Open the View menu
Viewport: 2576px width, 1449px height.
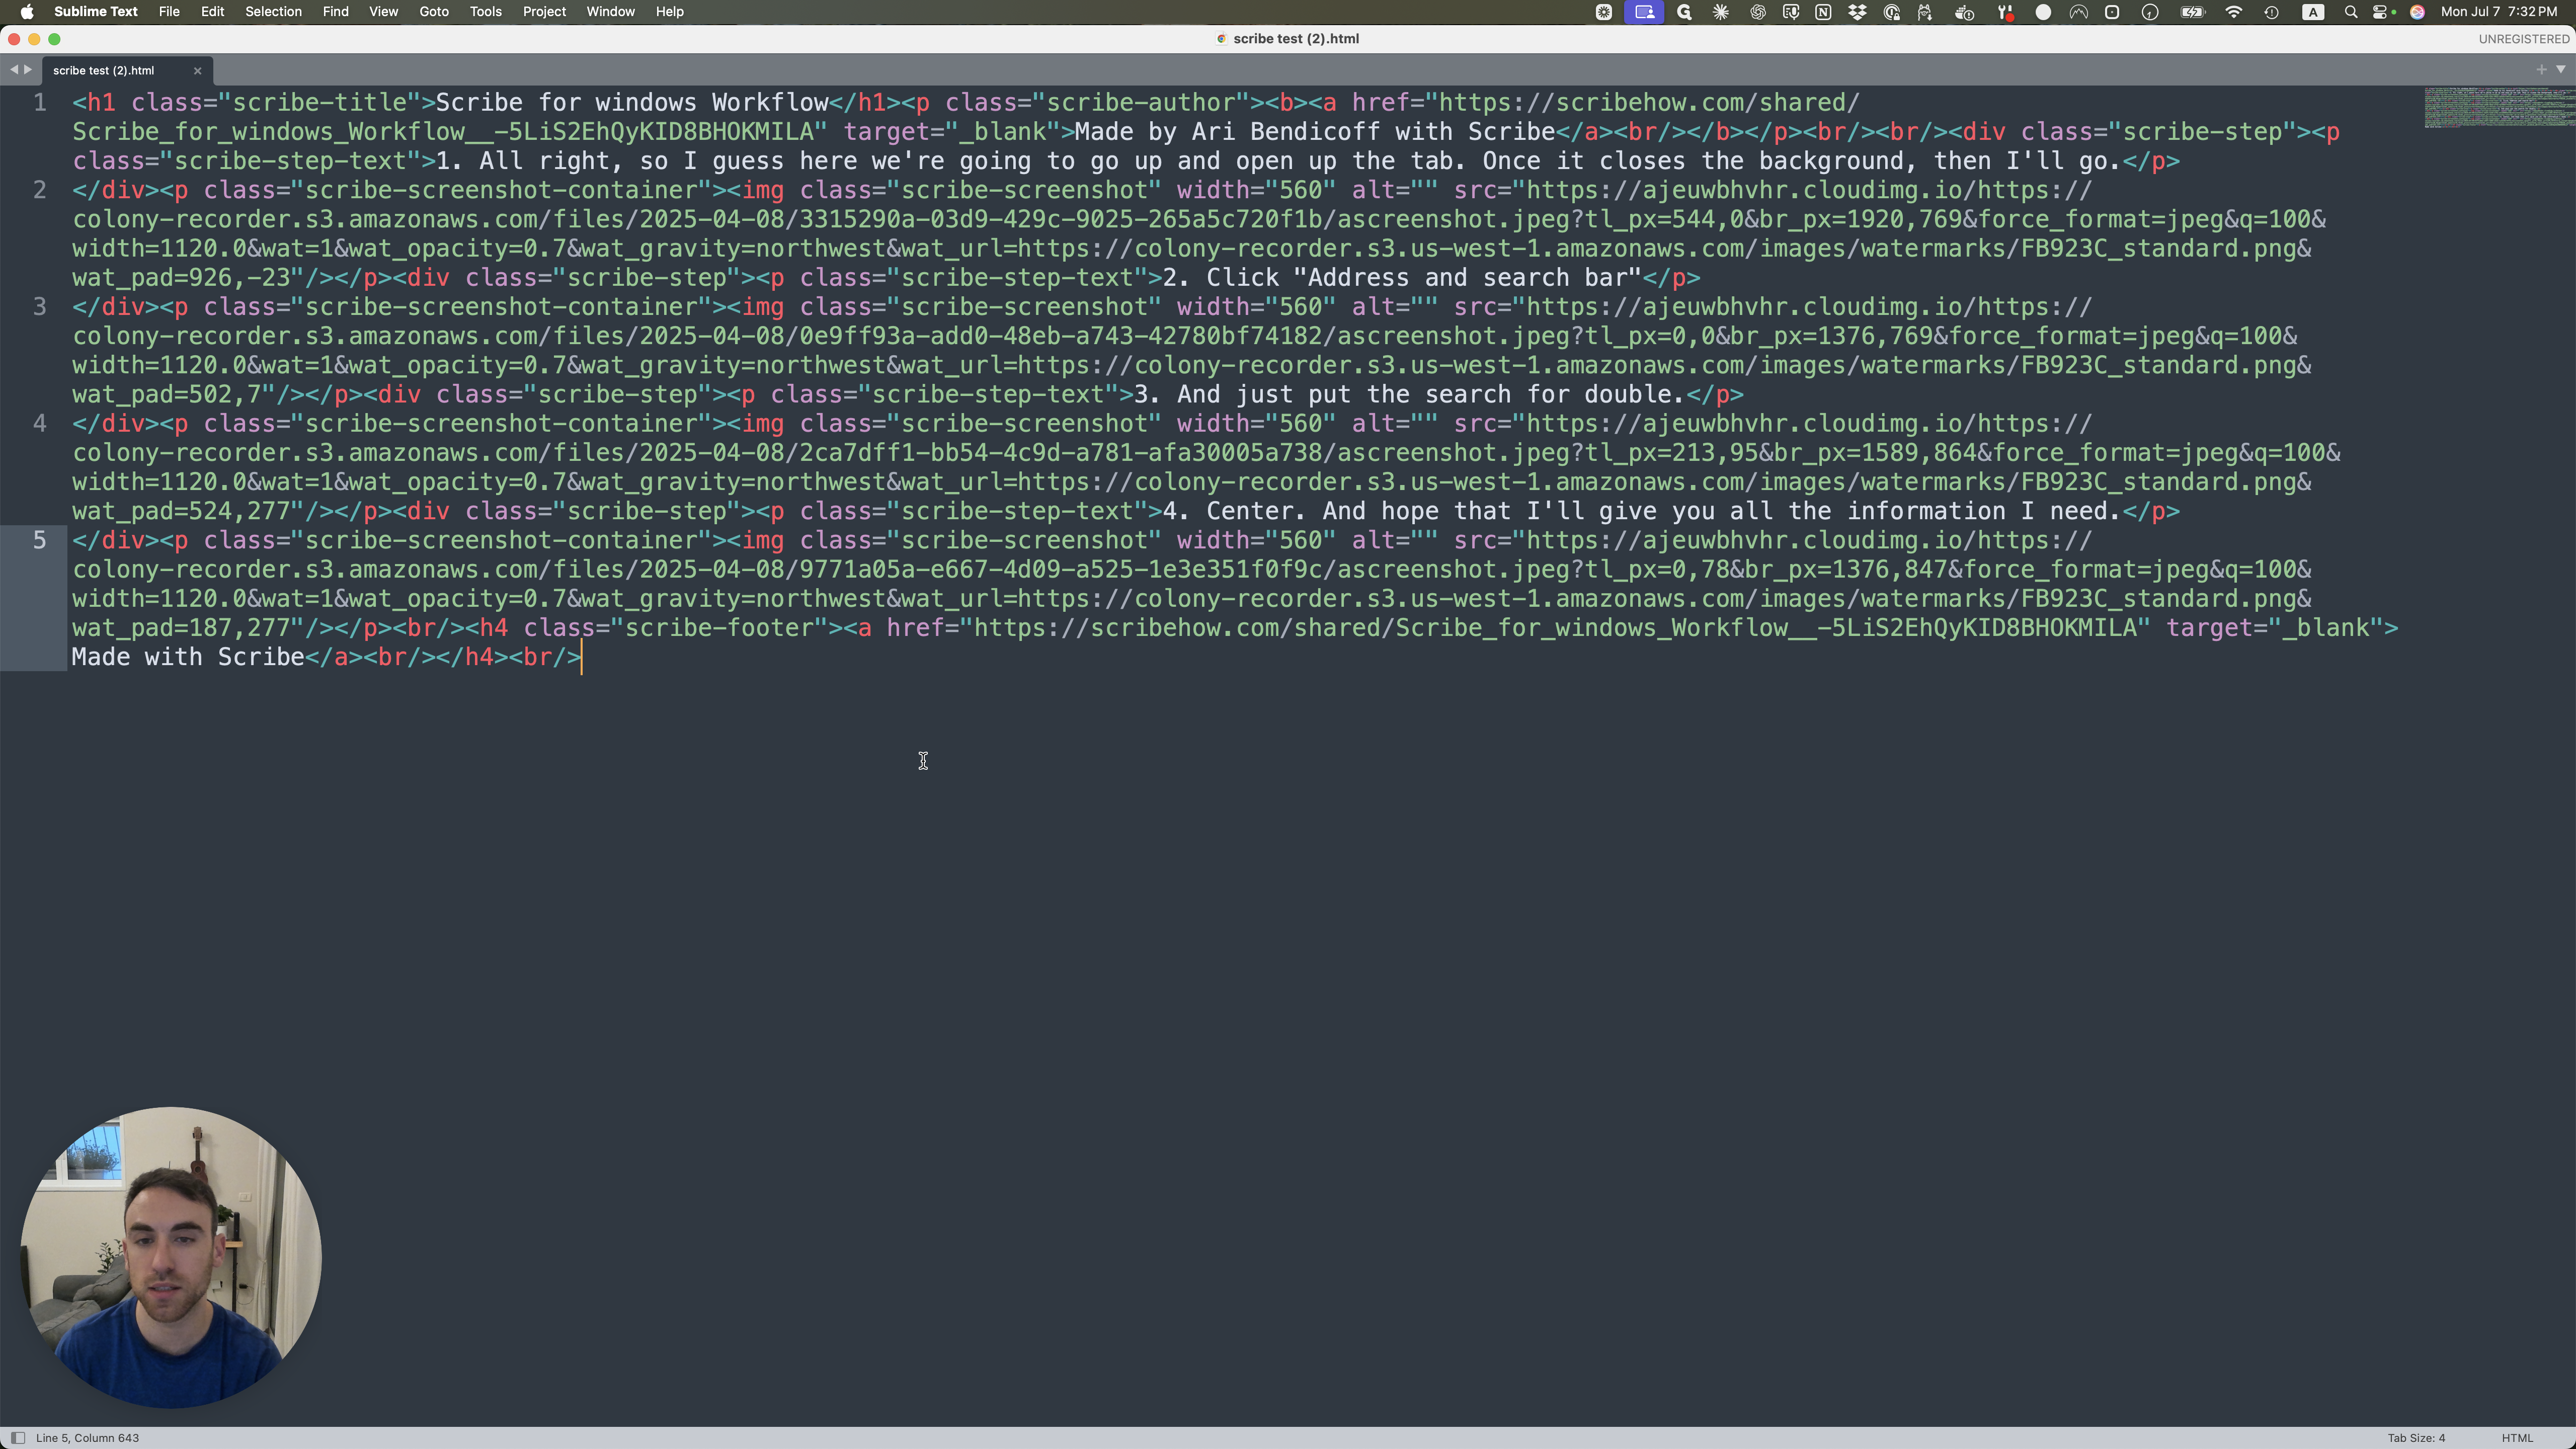point(383,12)
